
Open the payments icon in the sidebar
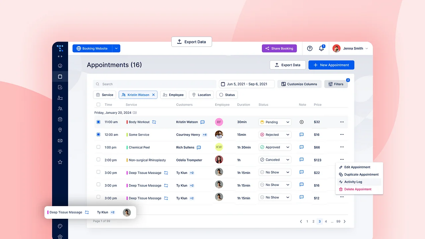(x=60, y=140)
